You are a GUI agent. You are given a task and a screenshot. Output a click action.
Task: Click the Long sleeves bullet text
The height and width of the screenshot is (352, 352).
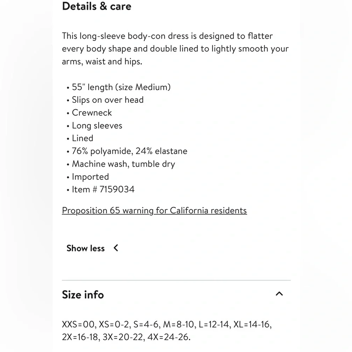click(x=97, y=126)
